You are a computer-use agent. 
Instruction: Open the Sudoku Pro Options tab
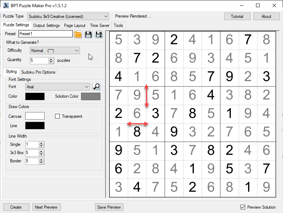(x=38, y=72)
